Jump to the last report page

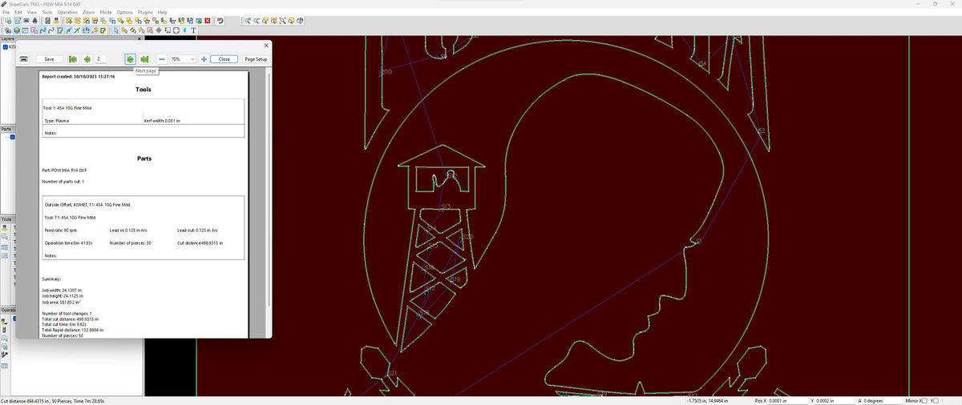145,59
